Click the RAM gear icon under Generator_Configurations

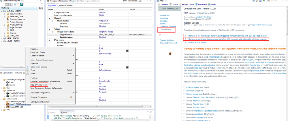[7, 82]
